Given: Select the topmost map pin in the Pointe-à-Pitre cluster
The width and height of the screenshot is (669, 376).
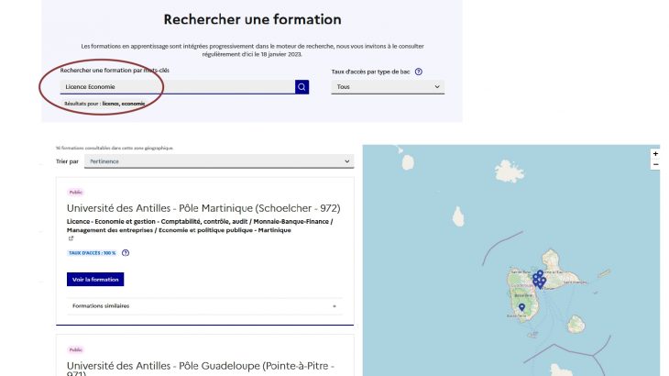Looking at the screenshot, I should [x=541, y=274].
